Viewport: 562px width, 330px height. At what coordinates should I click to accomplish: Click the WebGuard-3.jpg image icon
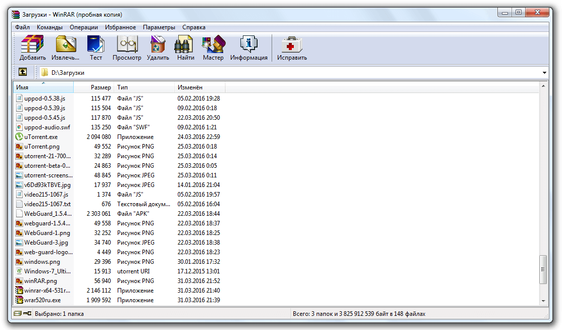(x=19, y=243)
